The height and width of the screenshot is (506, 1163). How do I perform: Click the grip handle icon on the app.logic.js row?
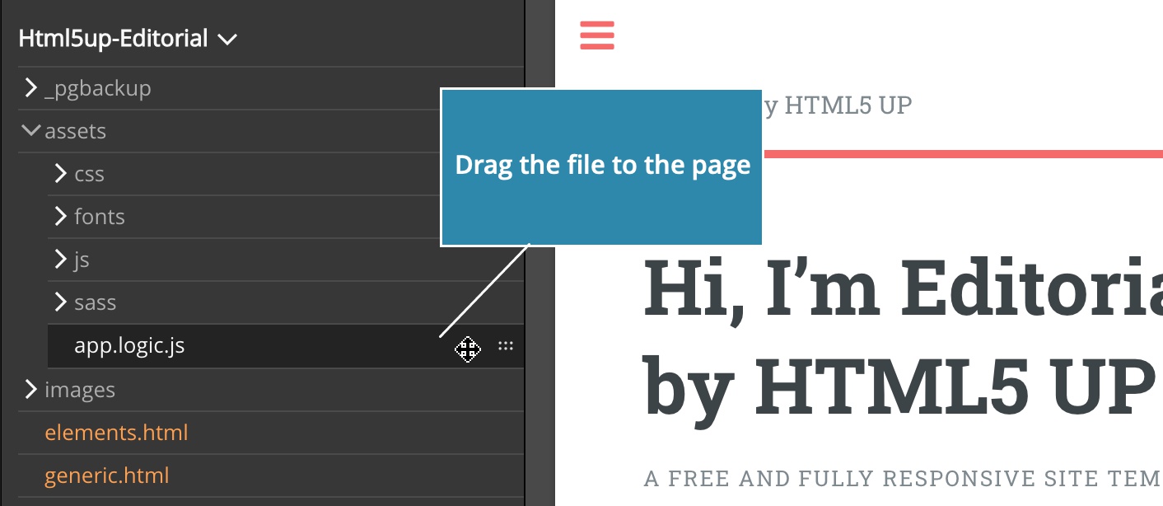(x=506, y=346)
